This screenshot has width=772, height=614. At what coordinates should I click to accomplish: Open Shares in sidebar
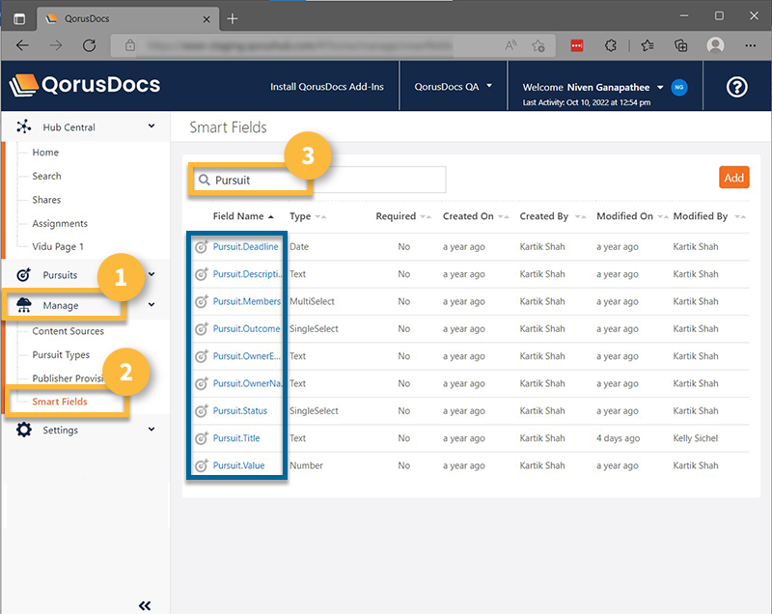click(46, 200)
